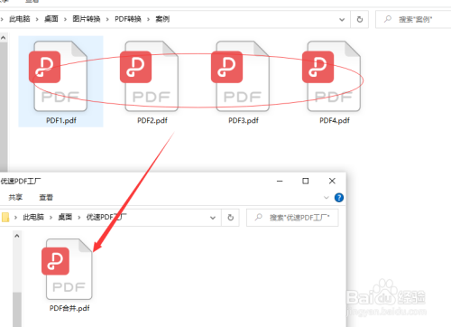Click the PDF3.pdf file name label
451x327 pixels.
pos(244,120)
